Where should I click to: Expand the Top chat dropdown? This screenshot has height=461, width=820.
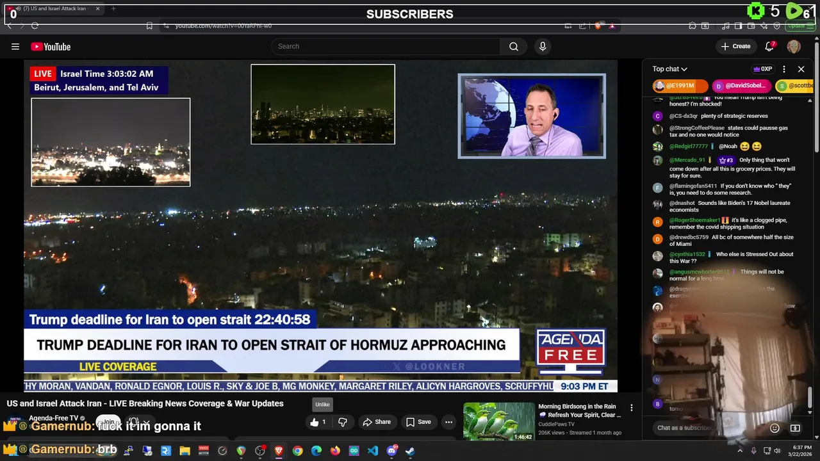click(670, 69)
